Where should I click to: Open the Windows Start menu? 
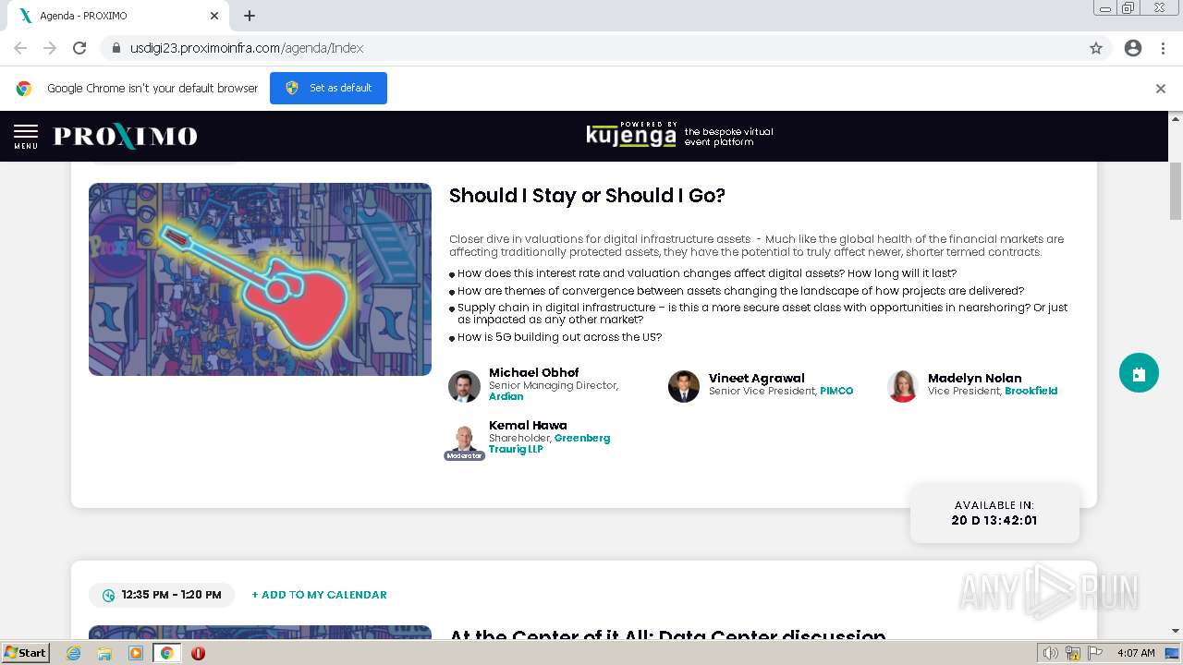26,653
